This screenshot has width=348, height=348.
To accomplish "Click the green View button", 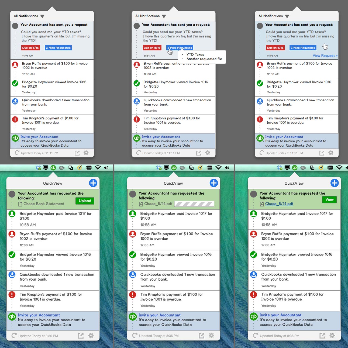I will tap(329, 200).
